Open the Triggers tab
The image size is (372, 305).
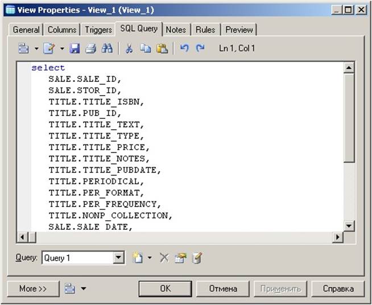click(x=98, y=30)
